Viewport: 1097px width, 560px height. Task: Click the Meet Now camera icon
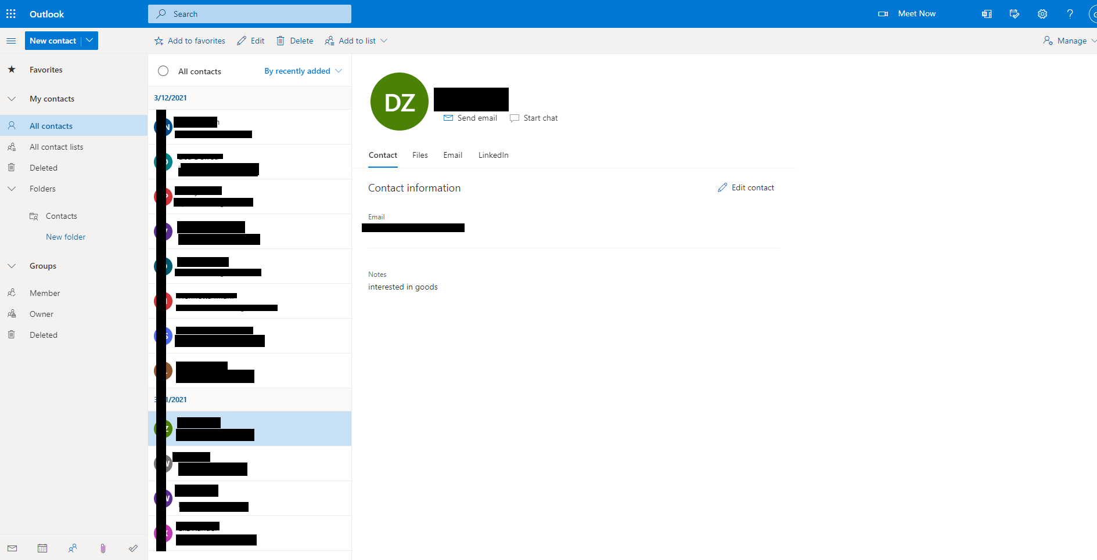tap(883, 14)
